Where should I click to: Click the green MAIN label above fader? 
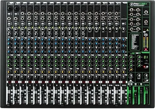click(147, 85)
